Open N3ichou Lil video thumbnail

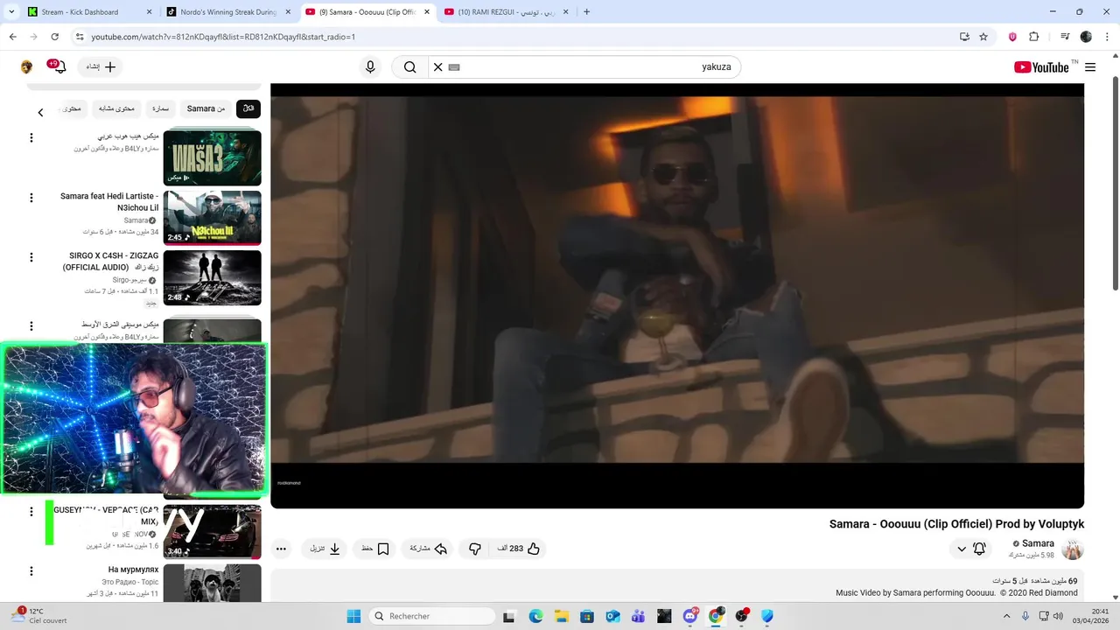coord(213,218)
